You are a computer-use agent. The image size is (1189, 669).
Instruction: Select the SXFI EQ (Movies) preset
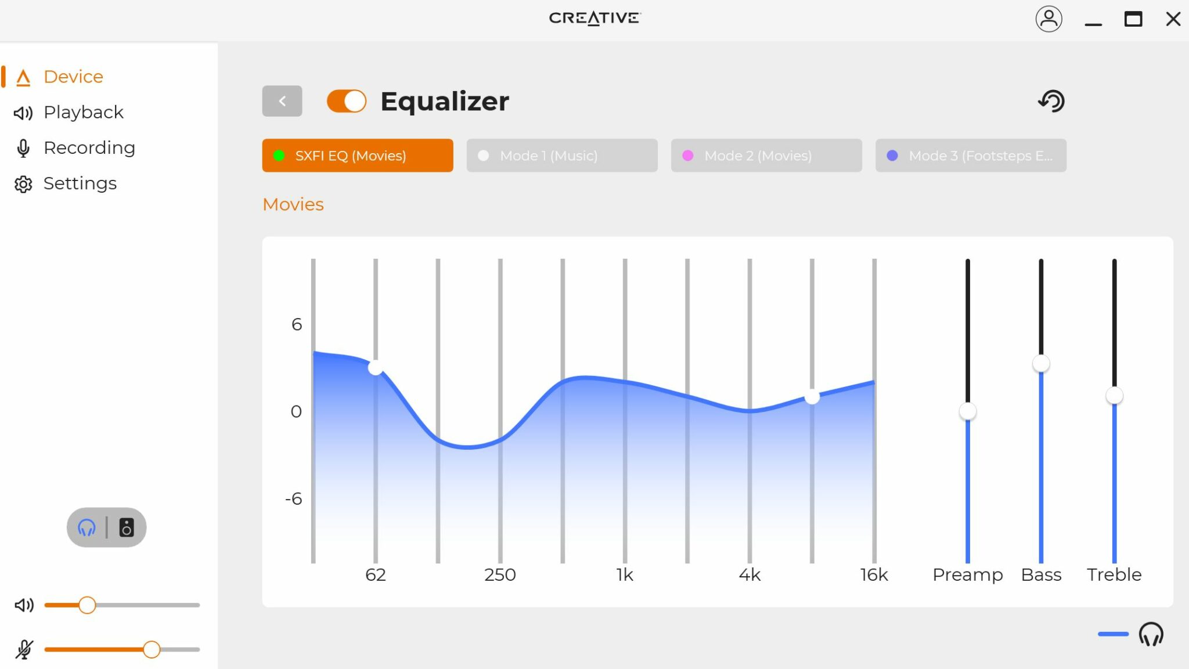[x=358, y=156]
